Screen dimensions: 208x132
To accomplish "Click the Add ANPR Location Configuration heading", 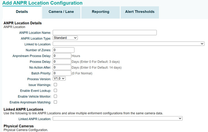I will [x=43, y=3].
